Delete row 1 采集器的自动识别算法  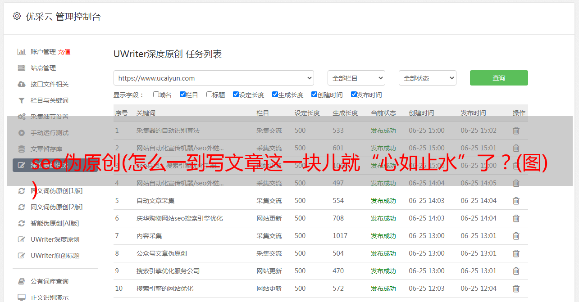[516, 131]
